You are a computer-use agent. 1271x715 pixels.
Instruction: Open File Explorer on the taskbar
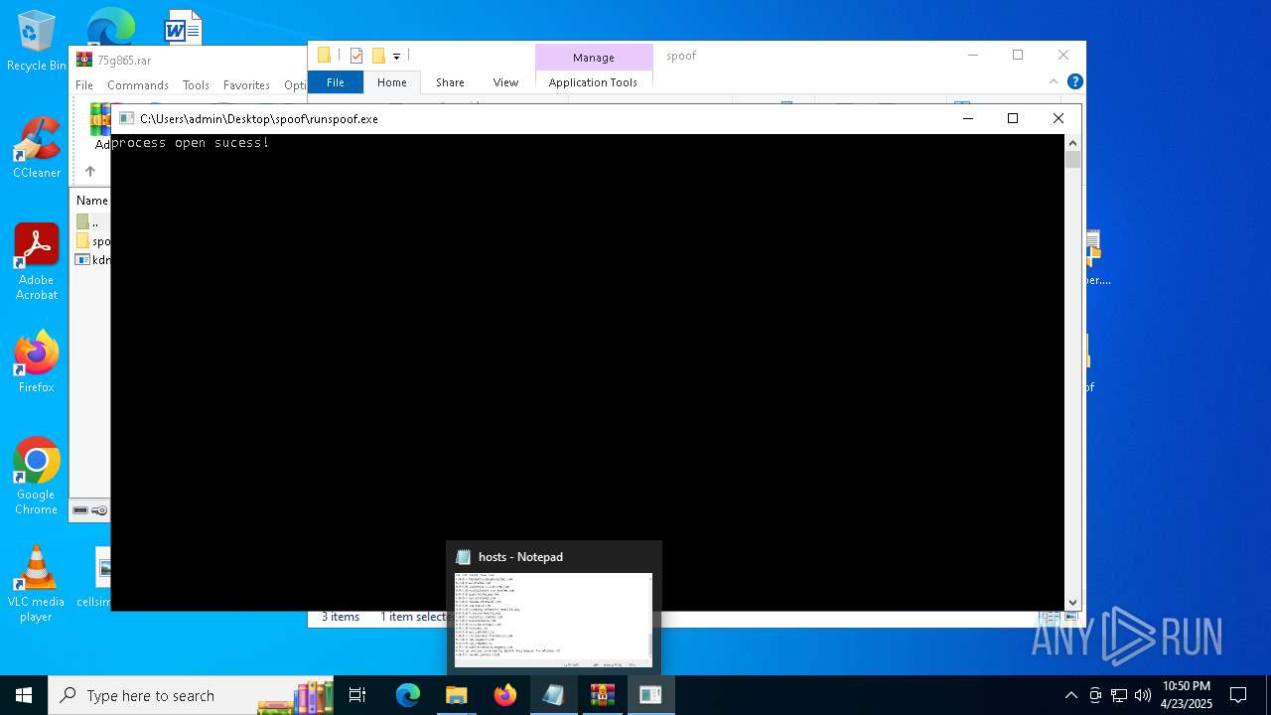(x=457, y=695)
